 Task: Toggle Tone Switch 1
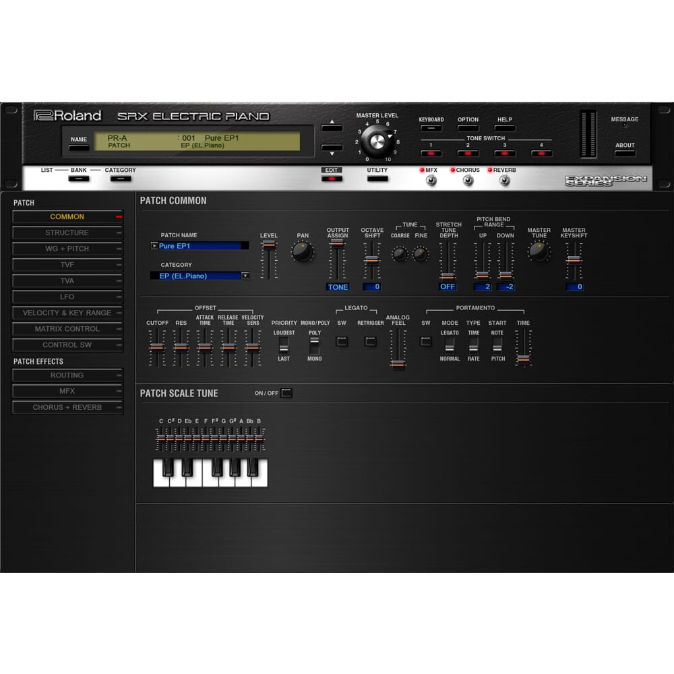click(431, 154)
